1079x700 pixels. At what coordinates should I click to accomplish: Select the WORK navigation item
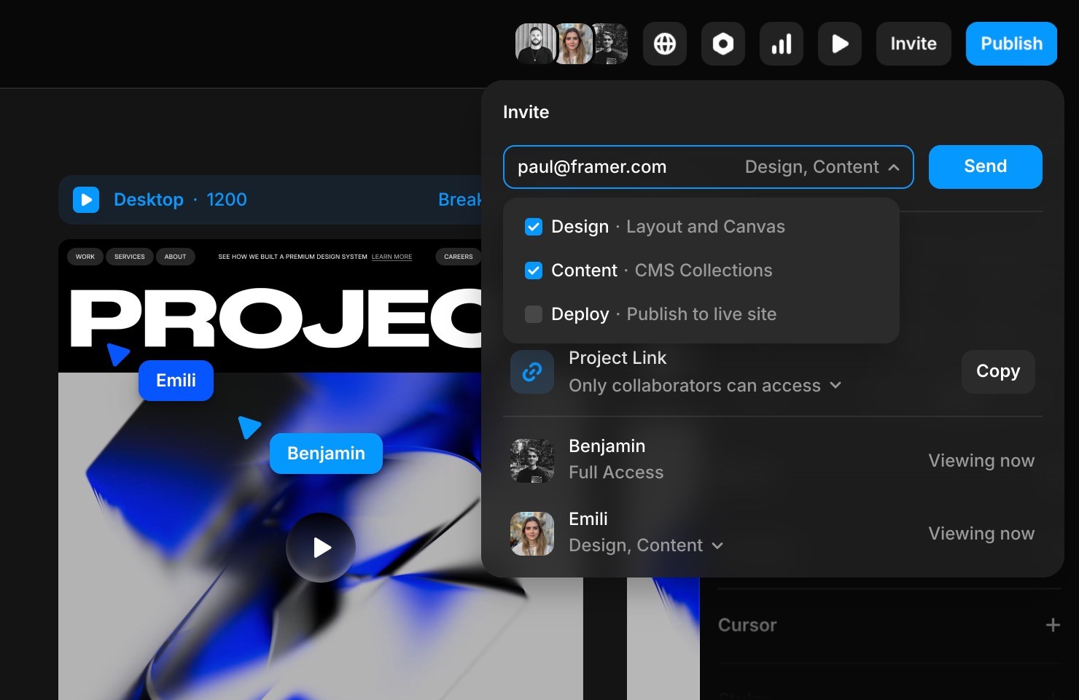[85, 257]
